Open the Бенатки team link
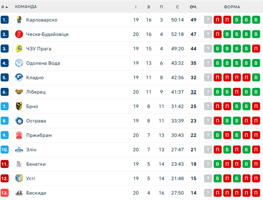Image resolution: width=263 pixels, height=200 pixels. [x=36, y=164]
